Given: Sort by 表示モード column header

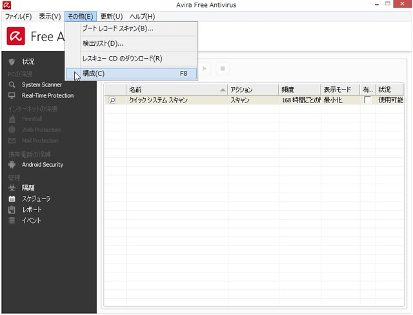Looking at the screenshot, I should [341, 90].
